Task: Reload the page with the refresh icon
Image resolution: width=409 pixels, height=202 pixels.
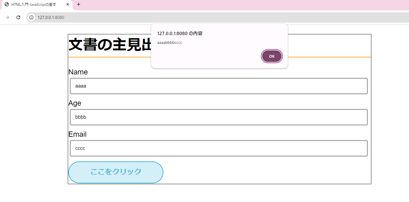Action: point(18,17)
